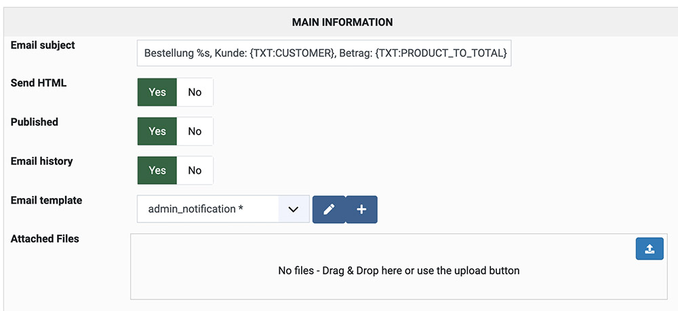Click the upload button for attached files
Screen dimensions: 678x311
tap(650, 249)
